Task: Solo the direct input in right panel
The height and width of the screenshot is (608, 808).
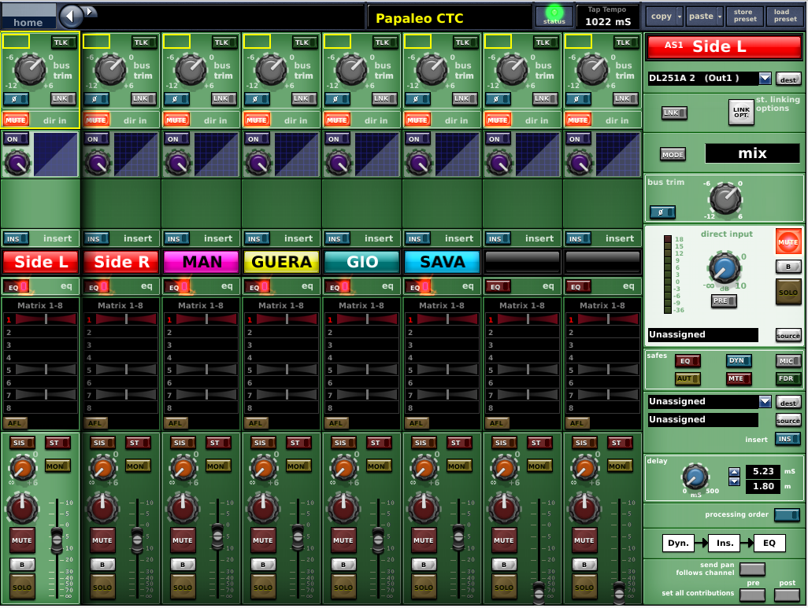Action: click(x=788, y=292)
